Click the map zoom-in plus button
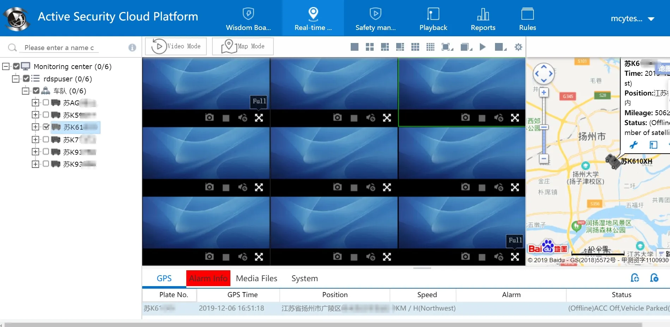The width and height of the screenshot is (670, 327). 544,93
